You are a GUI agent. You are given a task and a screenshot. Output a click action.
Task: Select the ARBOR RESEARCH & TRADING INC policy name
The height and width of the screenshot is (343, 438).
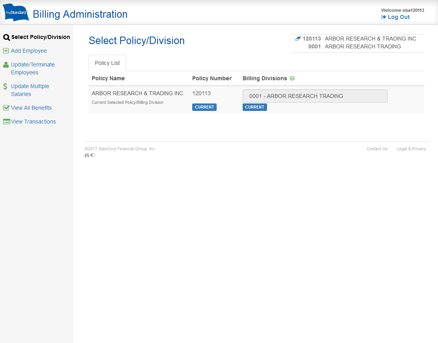click(137, 93)
